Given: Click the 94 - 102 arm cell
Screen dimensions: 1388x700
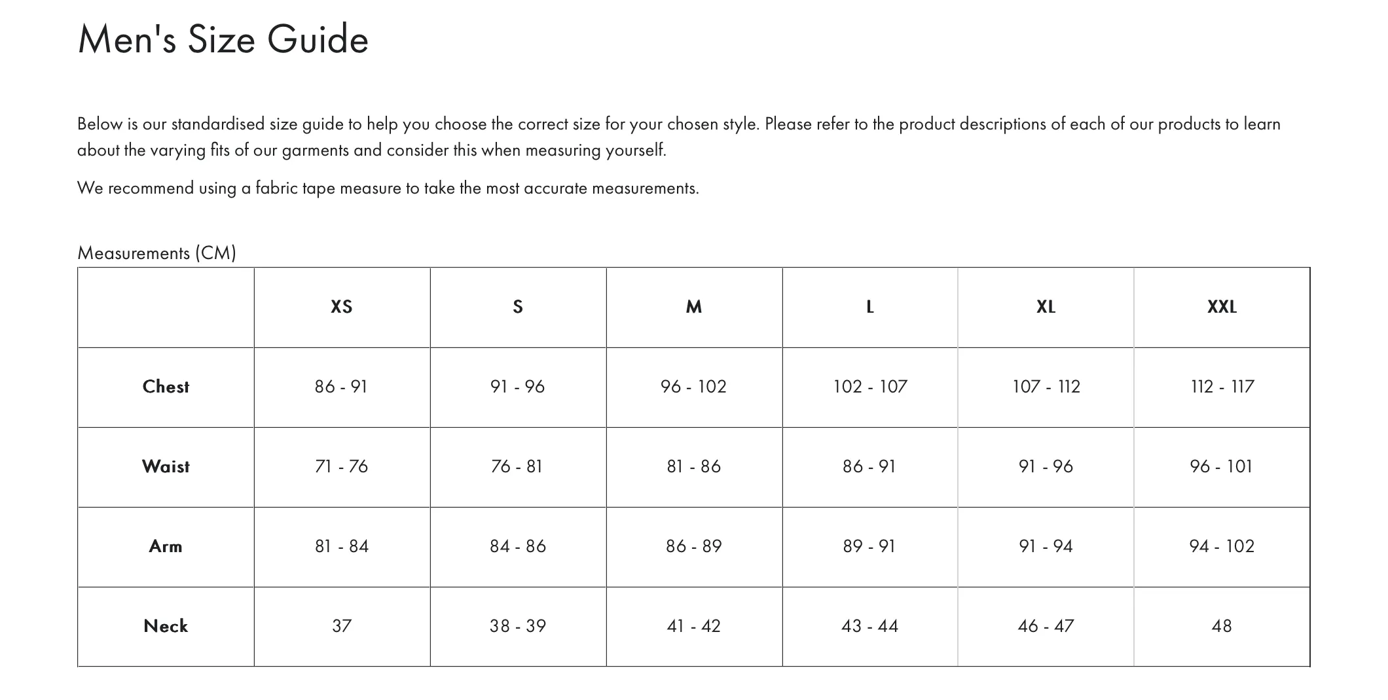Looking at the screenshot, I should [1222, 546].
